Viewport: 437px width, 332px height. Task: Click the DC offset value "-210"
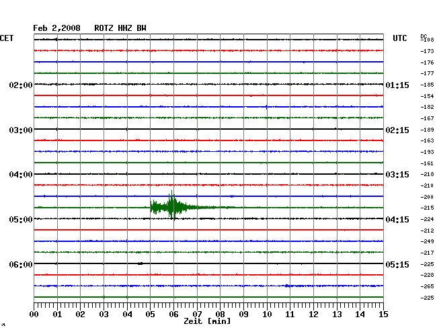427,185
